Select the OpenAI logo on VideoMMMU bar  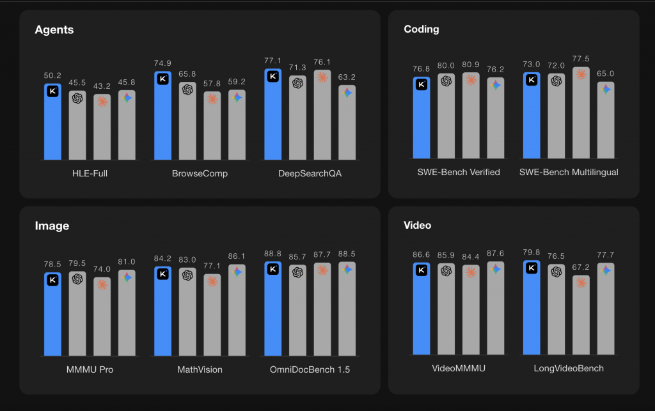pyautogui.click(x=446, y=270)
